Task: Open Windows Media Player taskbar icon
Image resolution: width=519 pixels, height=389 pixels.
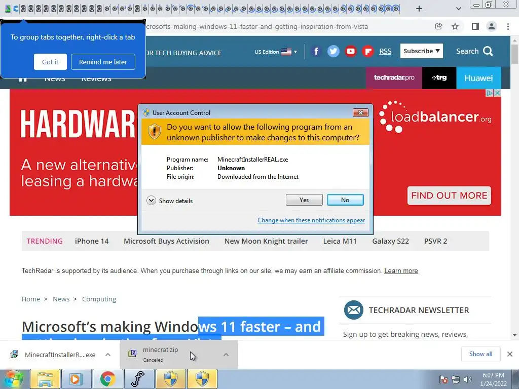Action: 76,379
